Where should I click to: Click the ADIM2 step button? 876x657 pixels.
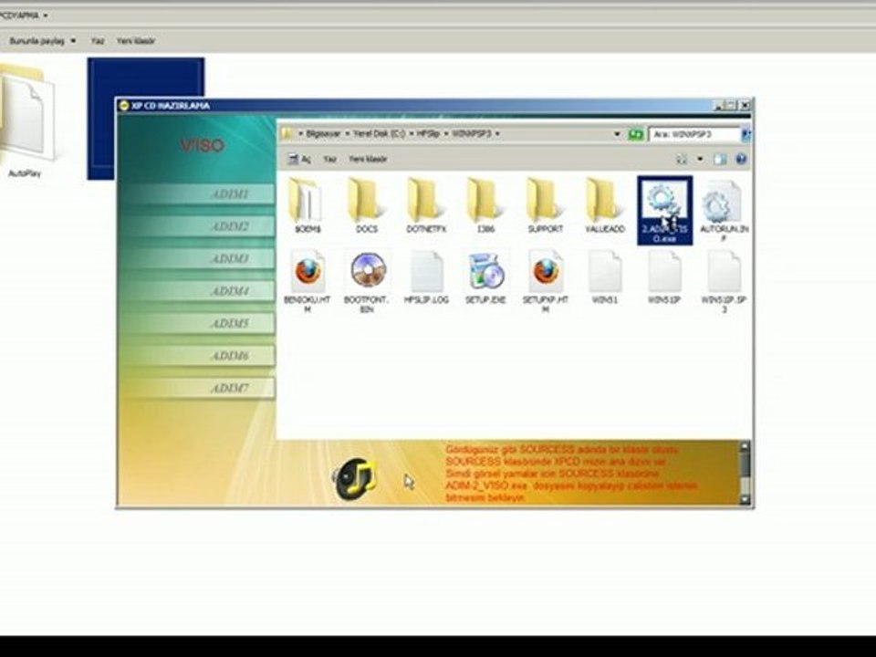[x=200, y=227]
